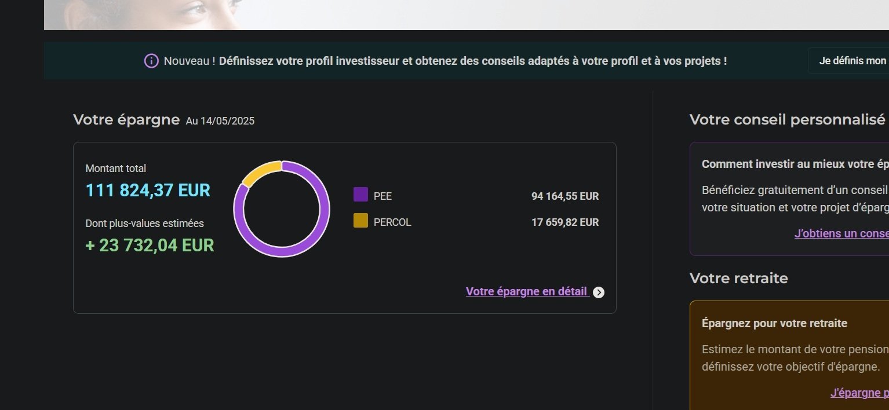This screenshot has width=889, height=410.
Task: Click the purple PEE legend square
Action: (x=360, y=194)
